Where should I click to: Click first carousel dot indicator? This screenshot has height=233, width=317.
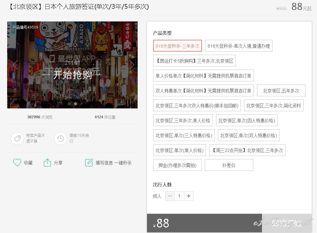[x=69, y=104]
